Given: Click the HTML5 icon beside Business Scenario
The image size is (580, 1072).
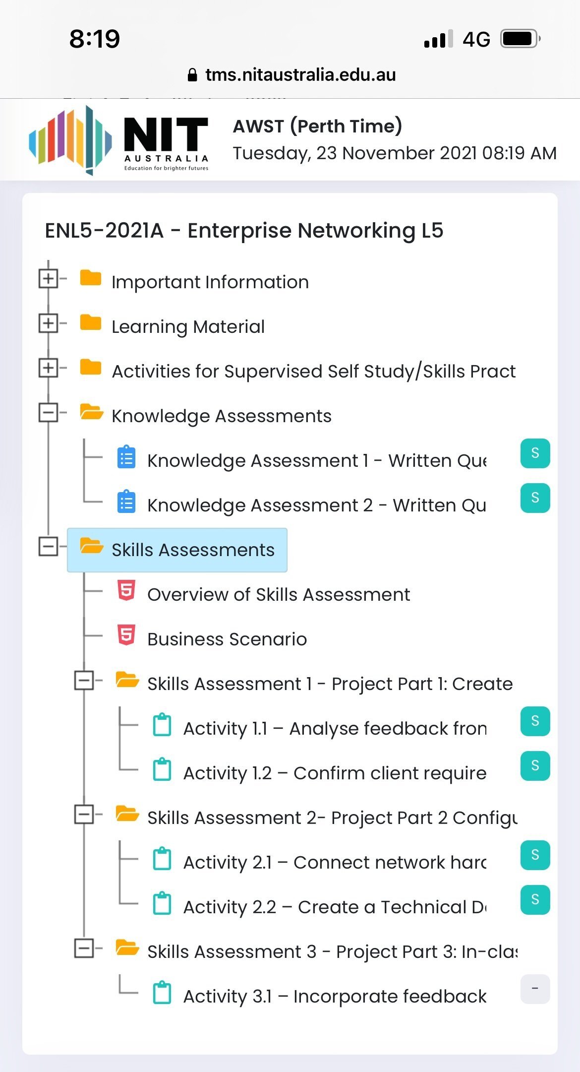Looking at the screenshot, I should coord(126,635).
